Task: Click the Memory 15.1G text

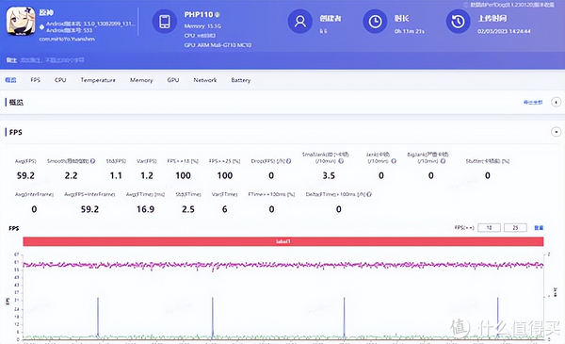Action: [202, 26]
